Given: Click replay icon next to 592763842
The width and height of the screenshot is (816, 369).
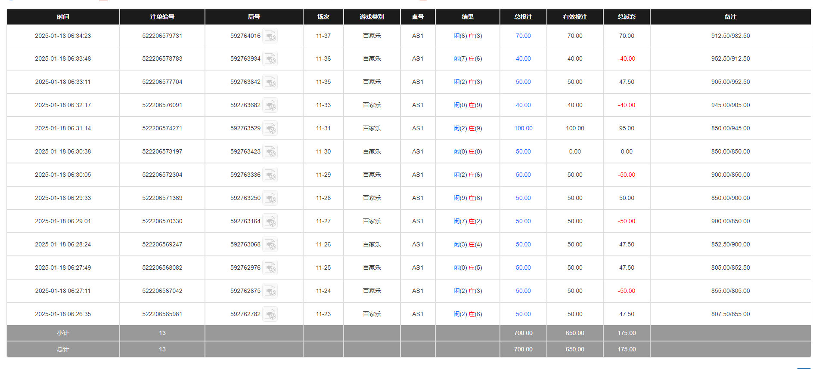Looking at the screenshot, I should [270, 82].
